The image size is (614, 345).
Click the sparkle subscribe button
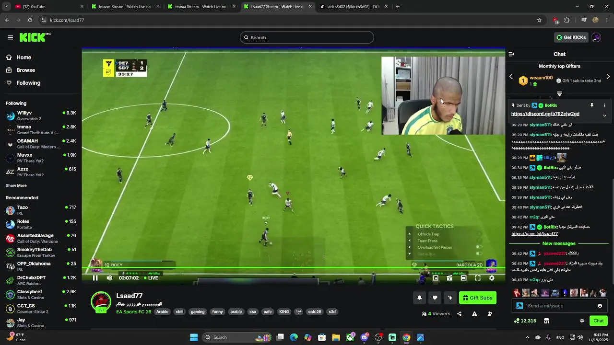(450, 298)
